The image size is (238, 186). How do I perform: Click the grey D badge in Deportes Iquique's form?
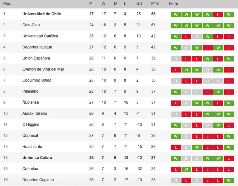point(186,48)
